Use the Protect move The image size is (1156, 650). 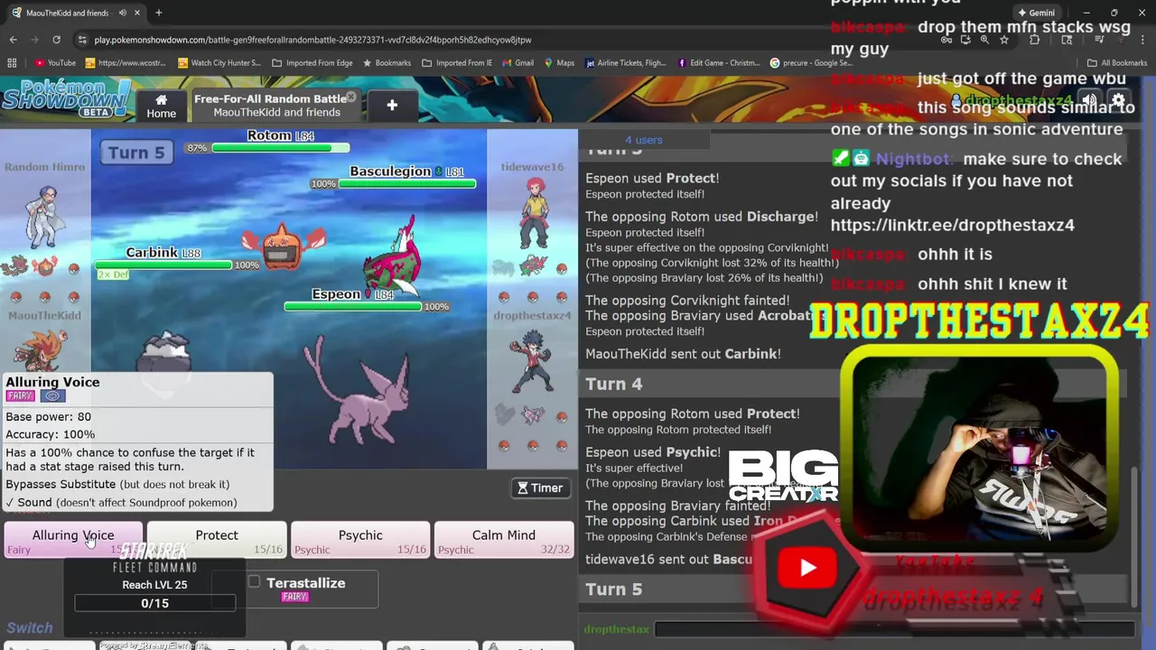(217, 541)
